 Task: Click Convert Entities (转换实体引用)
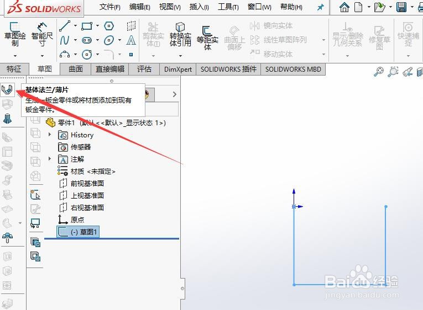[x=180, y=34]
